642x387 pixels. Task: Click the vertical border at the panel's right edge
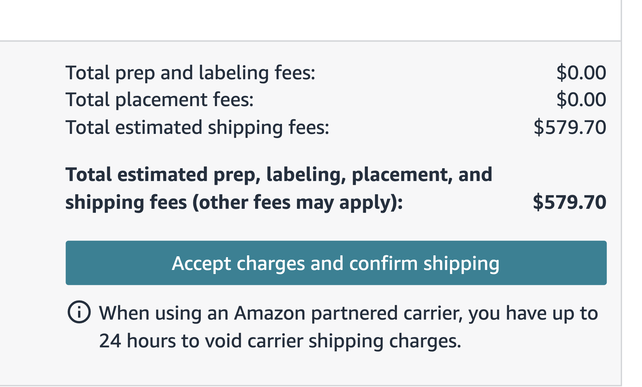[x=621, y=193]
